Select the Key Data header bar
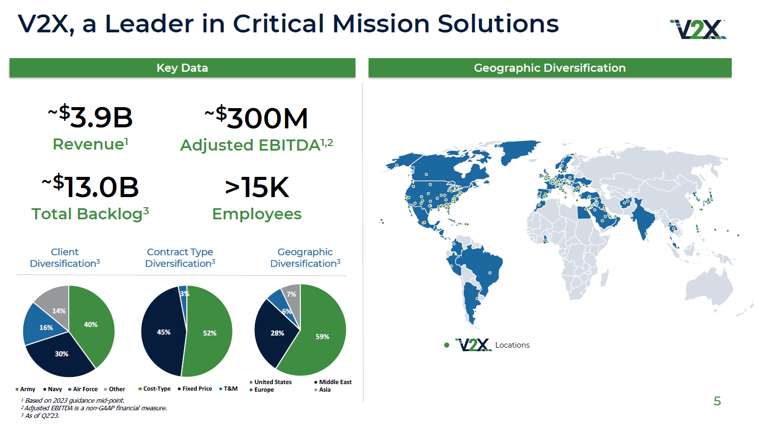 pos(182,68)
